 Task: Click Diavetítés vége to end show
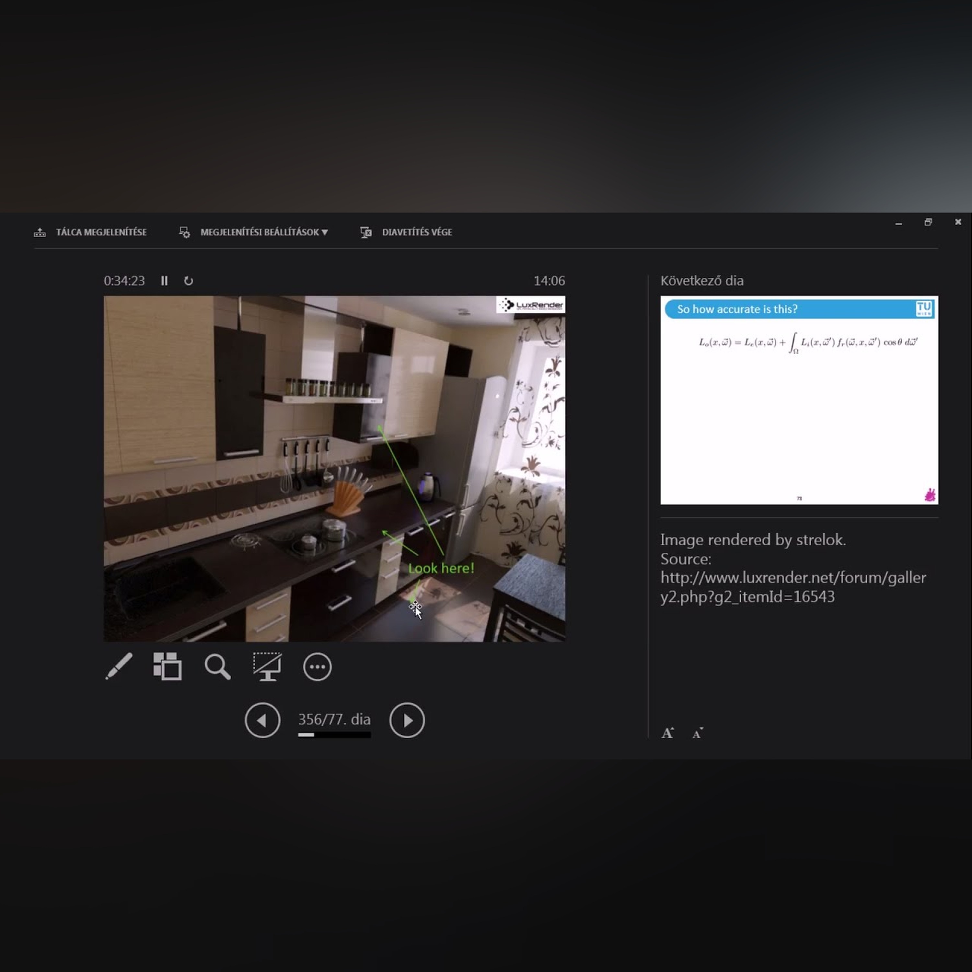(406, 232)
